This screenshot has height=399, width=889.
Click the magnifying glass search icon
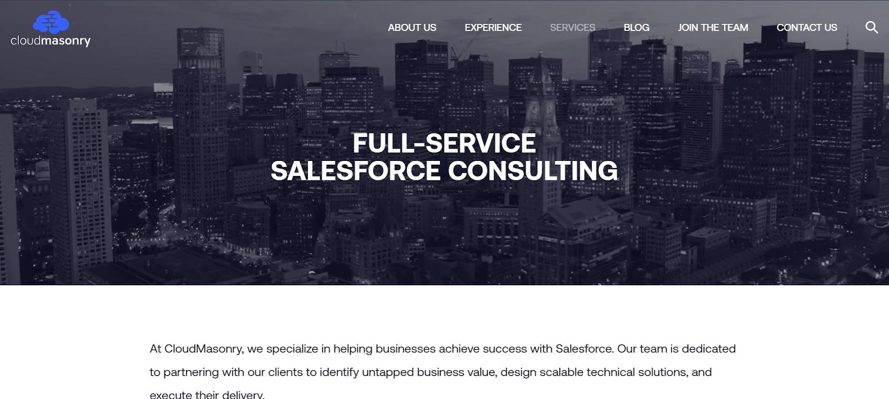[x=871, y=26]
